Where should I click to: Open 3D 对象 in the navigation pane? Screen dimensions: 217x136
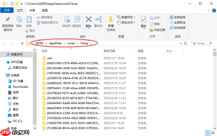point(16,81)
